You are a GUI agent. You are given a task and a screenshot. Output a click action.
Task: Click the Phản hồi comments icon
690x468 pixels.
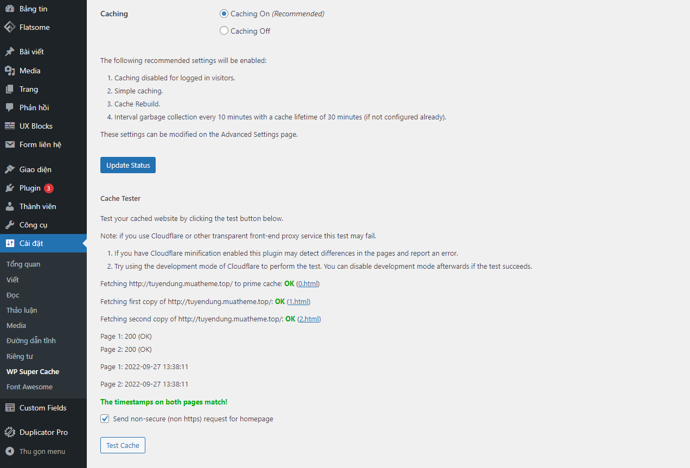[x=10, y=107]
